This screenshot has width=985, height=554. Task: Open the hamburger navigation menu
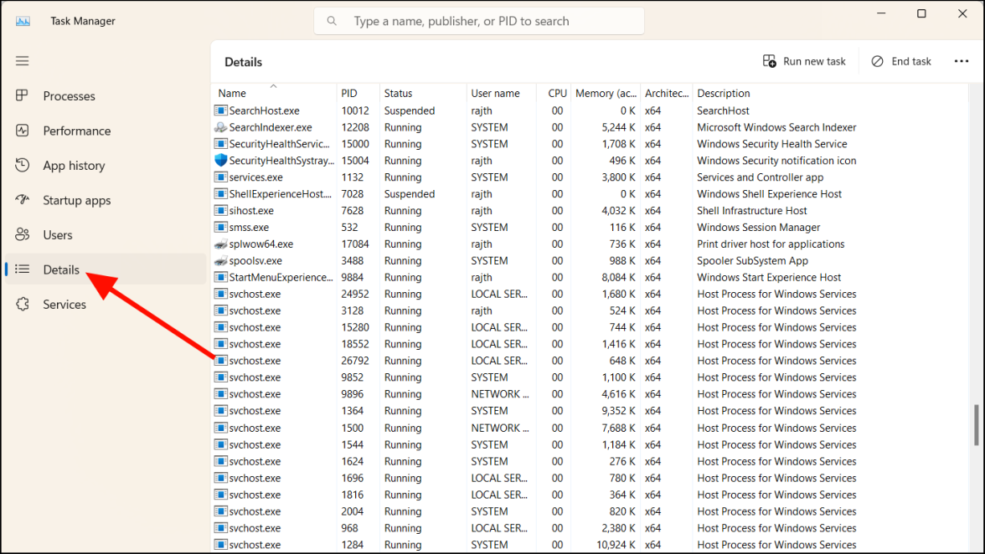point(23,61)
